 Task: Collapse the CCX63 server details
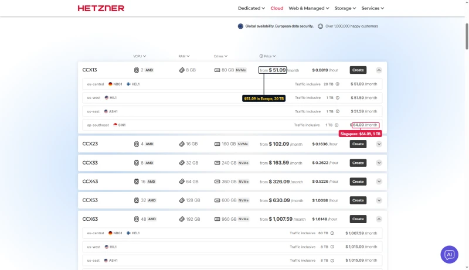coord(379,219)
